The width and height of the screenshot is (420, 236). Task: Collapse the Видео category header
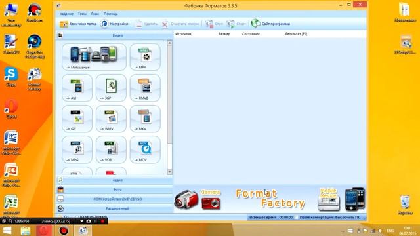115,35
